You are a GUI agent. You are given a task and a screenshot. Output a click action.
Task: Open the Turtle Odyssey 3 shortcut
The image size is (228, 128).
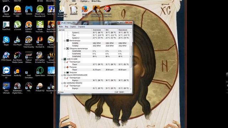point(51,42)
